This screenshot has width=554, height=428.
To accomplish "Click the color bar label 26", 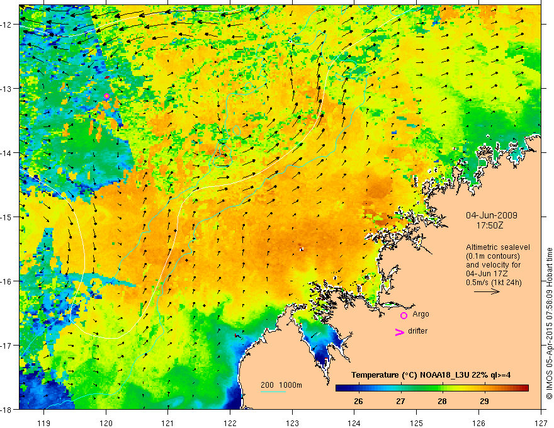I will 358,401.
